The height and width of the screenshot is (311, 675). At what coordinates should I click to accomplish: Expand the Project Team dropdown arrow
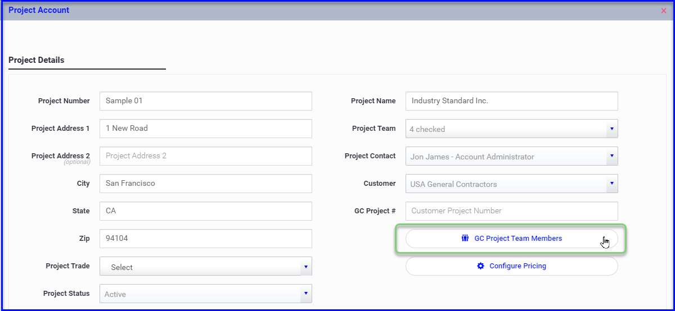(x=612, y=129)
